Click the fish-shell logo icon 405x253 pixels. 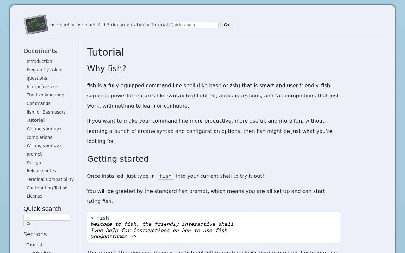coord(36,24)
